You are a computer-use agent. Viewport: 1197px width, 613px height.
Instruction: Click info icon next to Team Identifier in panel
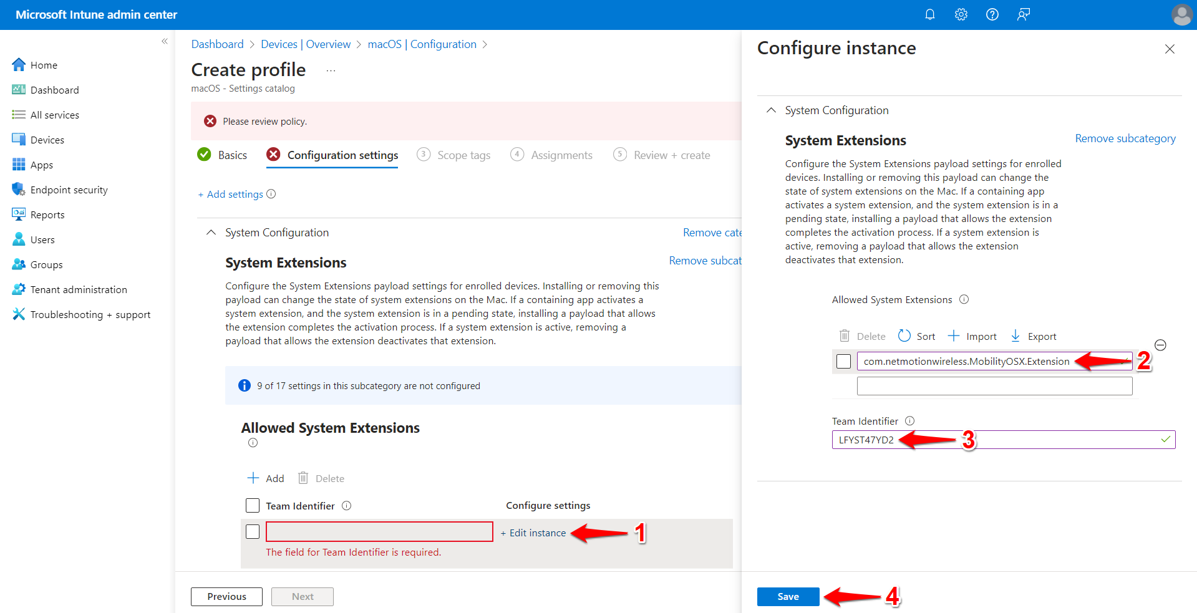[909, 421]
